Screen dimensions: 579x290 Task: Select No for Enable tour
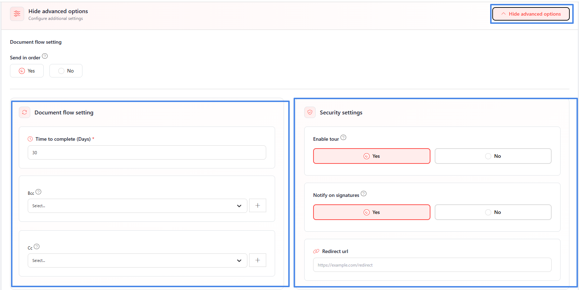point(493,156)
